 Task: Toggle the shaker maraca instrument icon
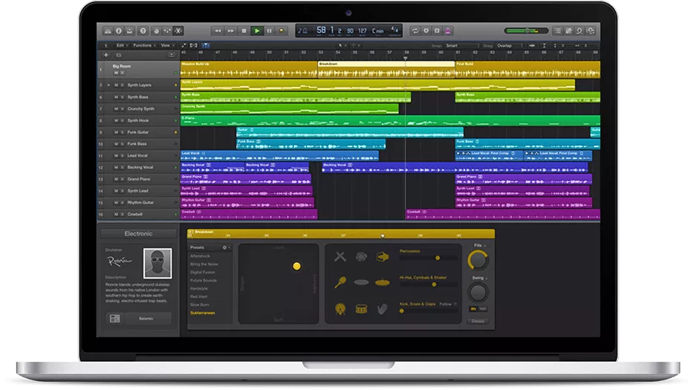(x=340, y=282)
